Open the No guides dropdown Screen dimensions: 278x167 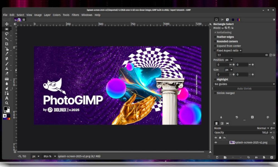(244, 84)
